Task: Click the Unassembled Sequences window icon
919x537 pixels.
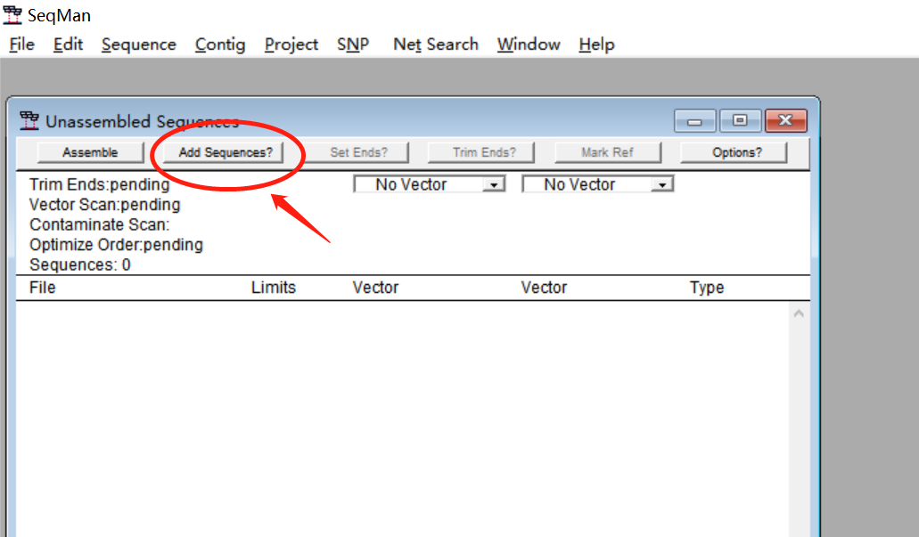Action: pyautogui.click(x=29, y=120)
